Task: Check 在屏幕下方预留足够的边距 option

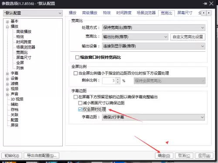Action: pyautogui.click(x=75, y=97)
